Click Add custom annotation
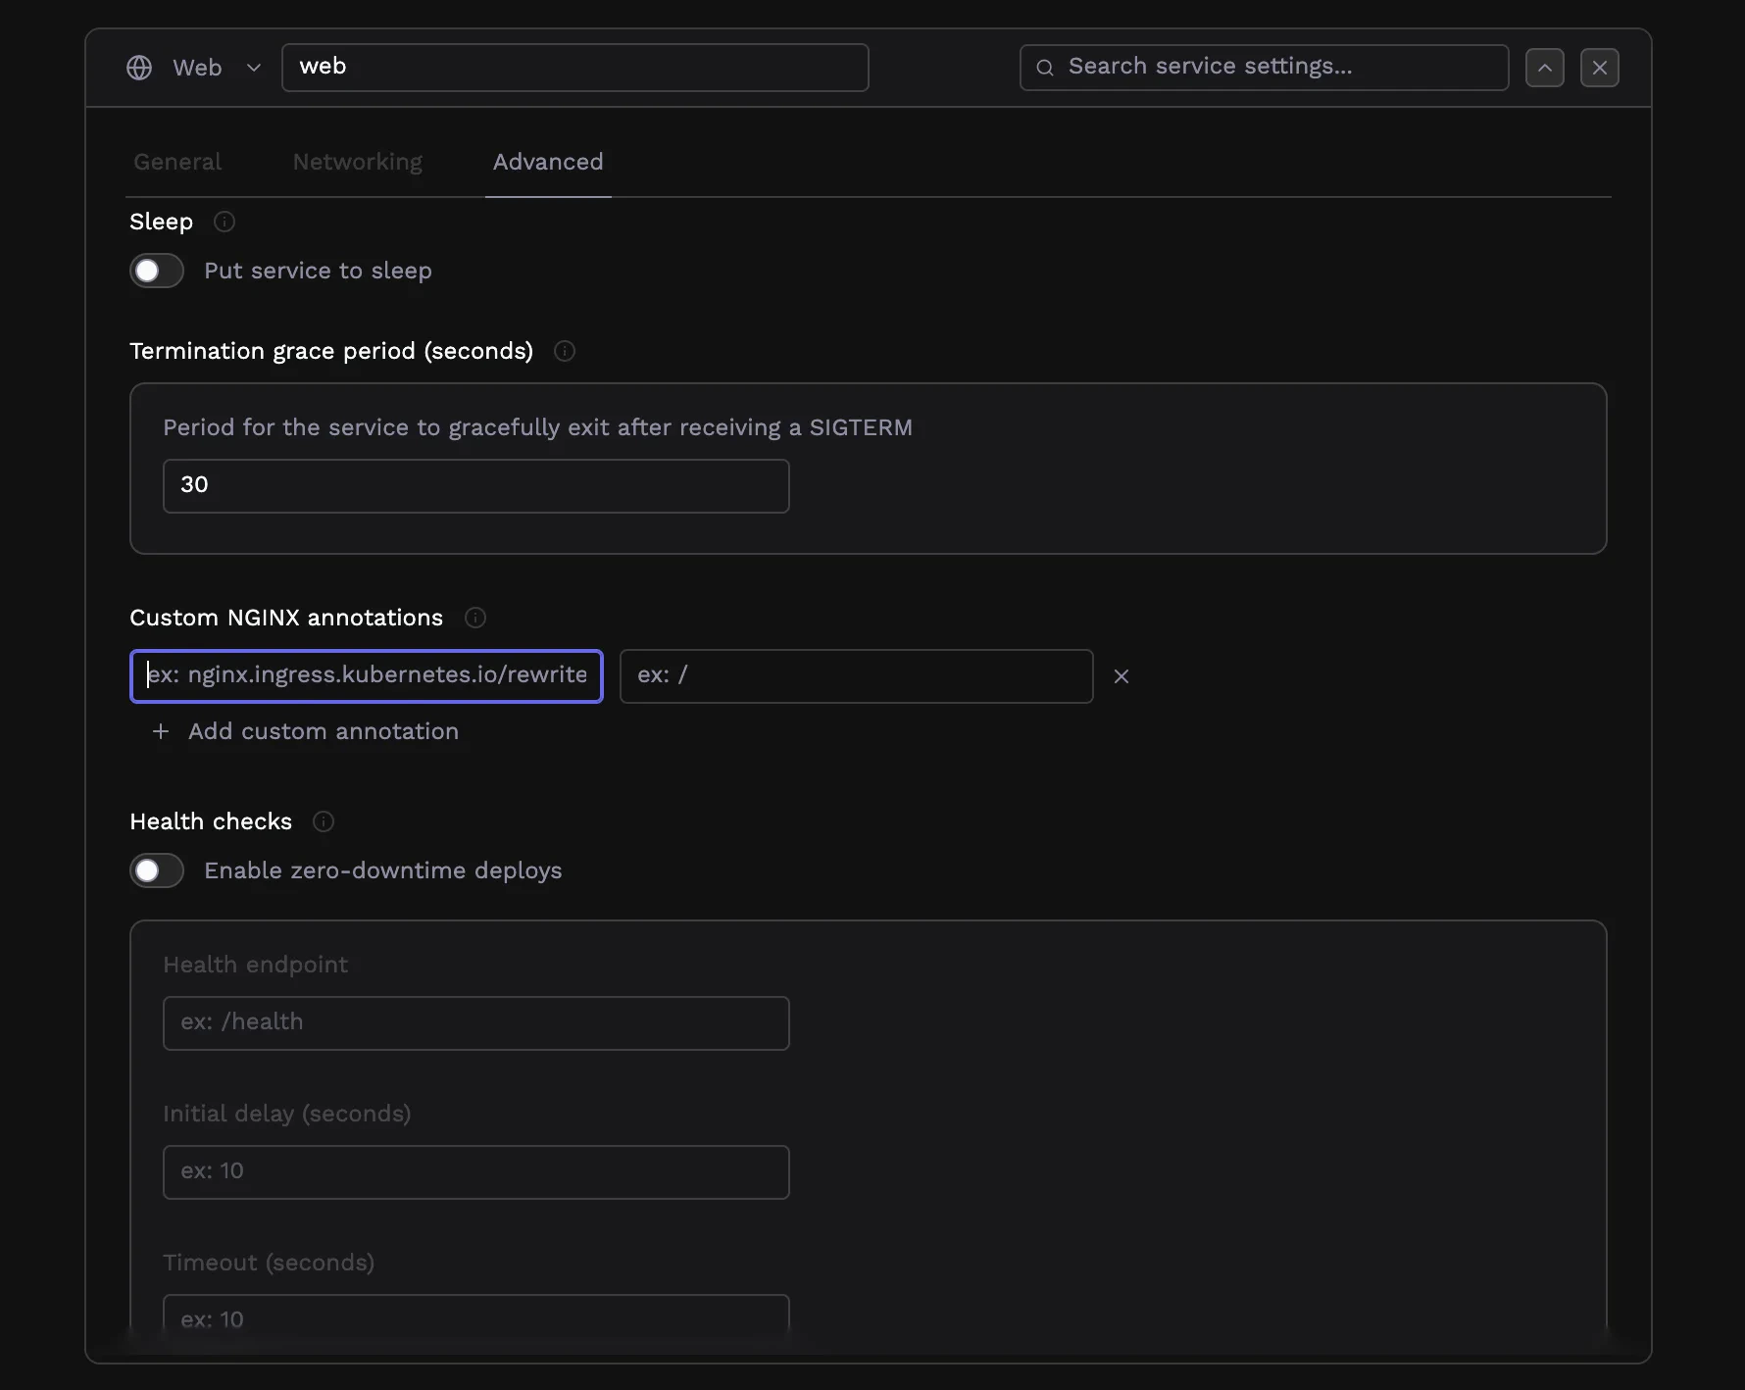 tap(324, 731)
